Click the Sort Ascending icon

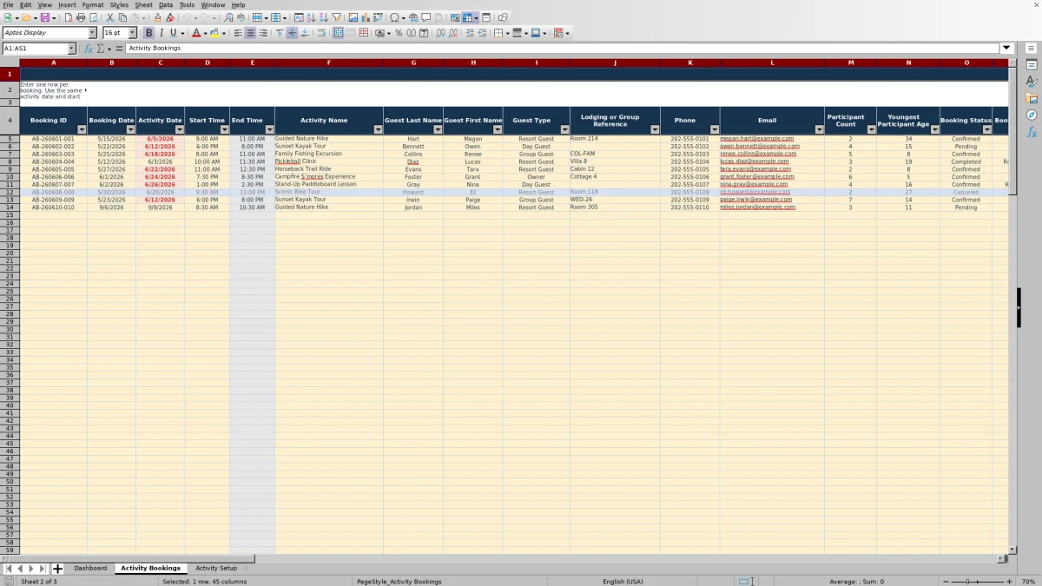311,17
